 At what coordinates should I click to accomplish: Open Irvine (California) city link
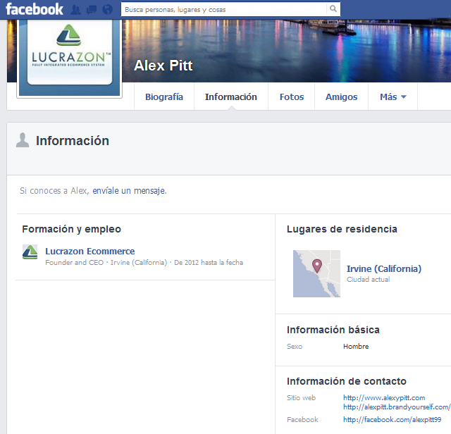pyautogui.click(x=384, y=268)
